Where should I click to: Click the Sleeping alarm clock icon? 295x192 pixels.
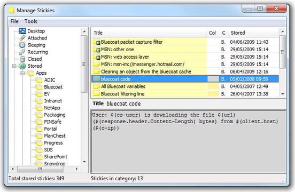pyautogui.click(x=22, y=45)
